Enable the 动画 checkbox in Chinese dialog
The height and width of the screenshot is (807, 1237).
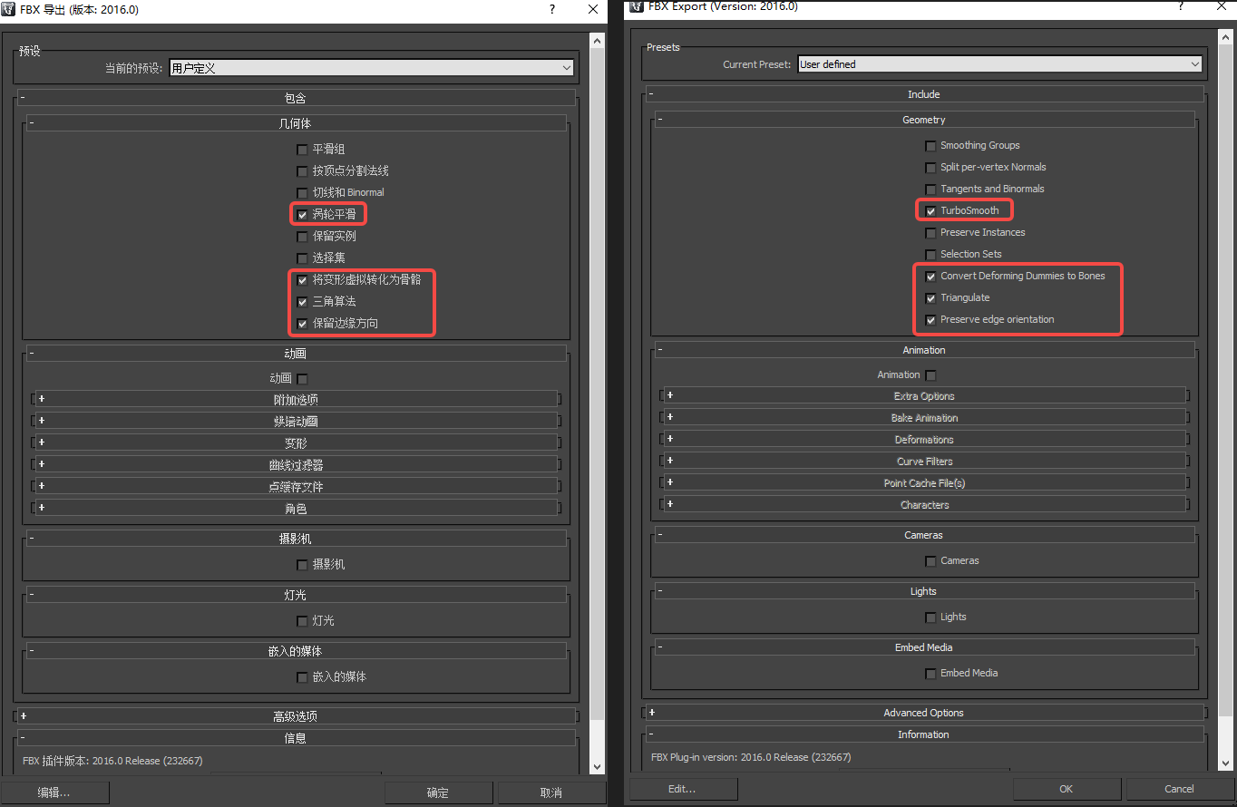302,379
